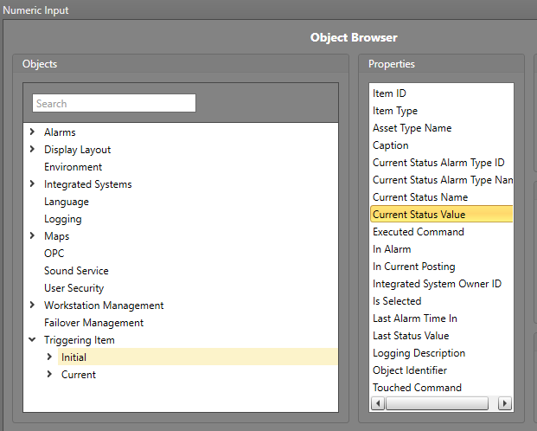Click into the Objects Search field
The height and width of the screenshot is (431, 537).
tap(113, 104)
